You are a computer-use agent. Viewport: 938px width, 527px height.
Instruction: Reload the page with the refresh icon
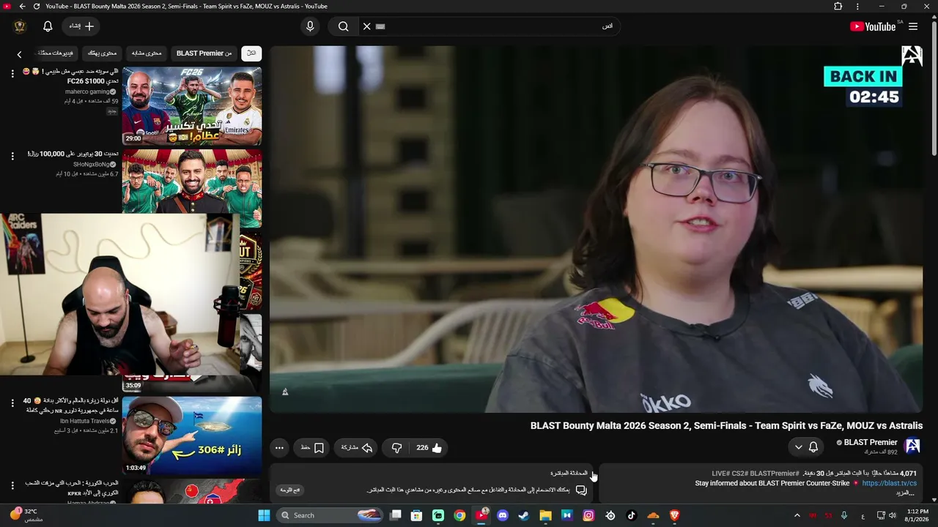[x=36, y=7]
